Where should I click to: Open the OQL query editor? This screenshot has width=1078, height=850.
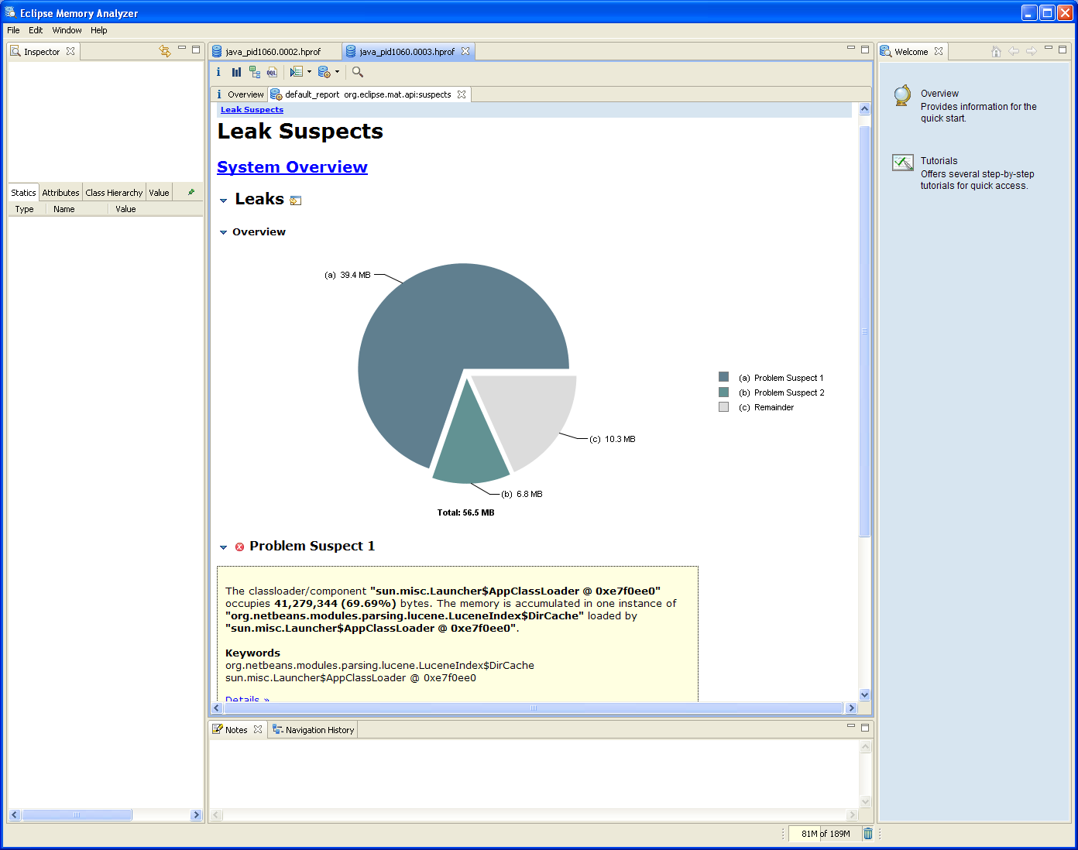(x=272, y=72)
